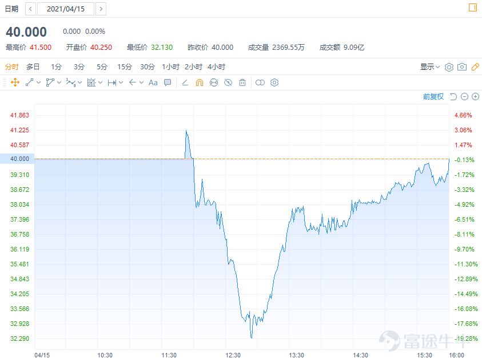Viewport: 482px width, 362px height.
Task: Take a chart snapshot with camera icon
Action: [x=462, y=67]
